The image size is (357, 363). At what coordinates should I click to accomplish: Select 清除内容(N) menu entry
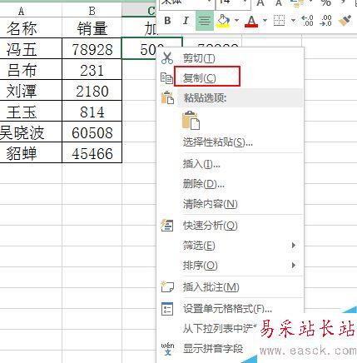211,204
